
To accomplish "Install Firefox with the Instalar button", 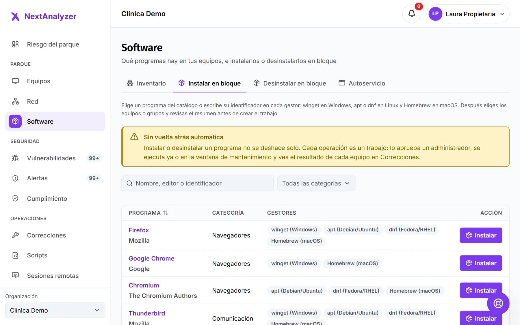I will tap(481, 235).
